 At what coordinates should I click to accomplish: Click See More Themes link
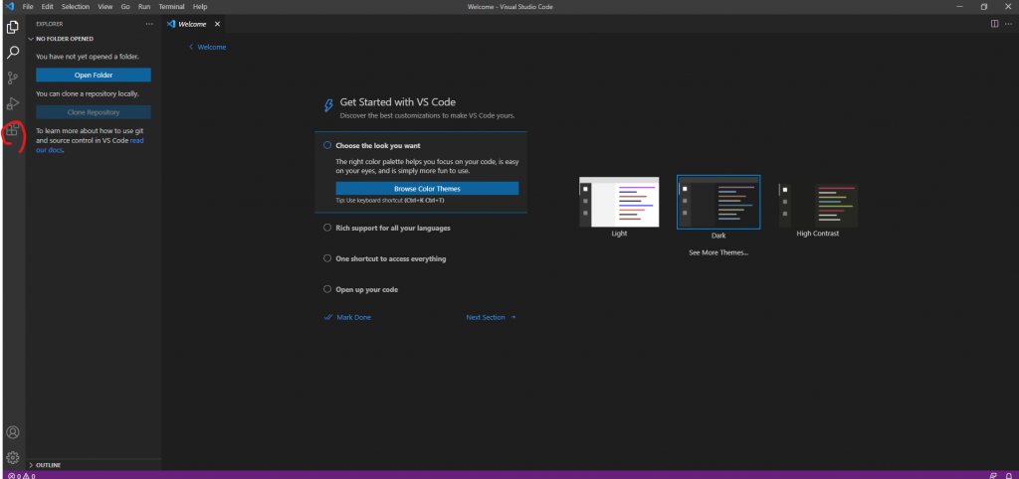coord(718,252)
